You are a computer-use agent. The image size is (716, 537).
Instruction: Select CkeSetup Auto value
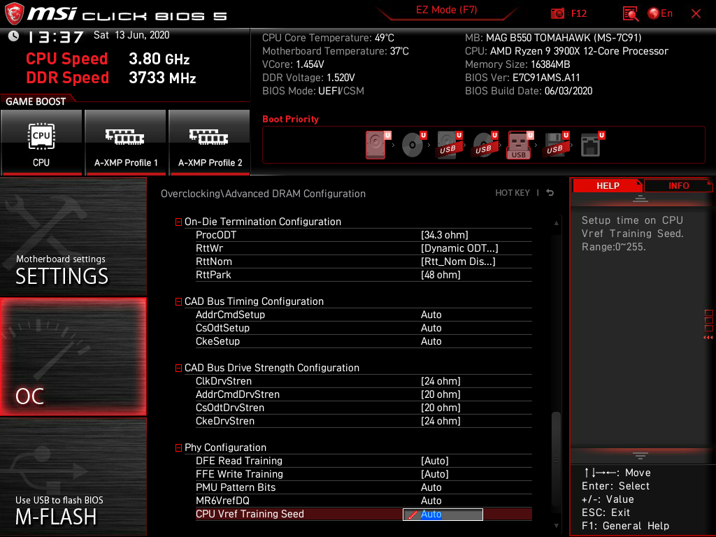431,341
